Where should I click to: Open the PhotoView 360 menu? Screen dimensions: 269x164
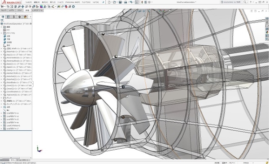pyautogui.click(x=73, y=2)
